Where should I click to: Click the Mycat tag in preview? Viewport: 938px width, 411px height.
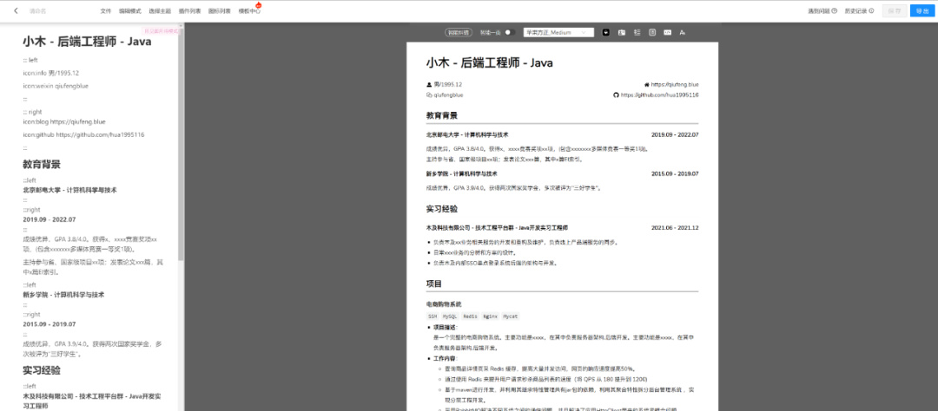point(511,316)
